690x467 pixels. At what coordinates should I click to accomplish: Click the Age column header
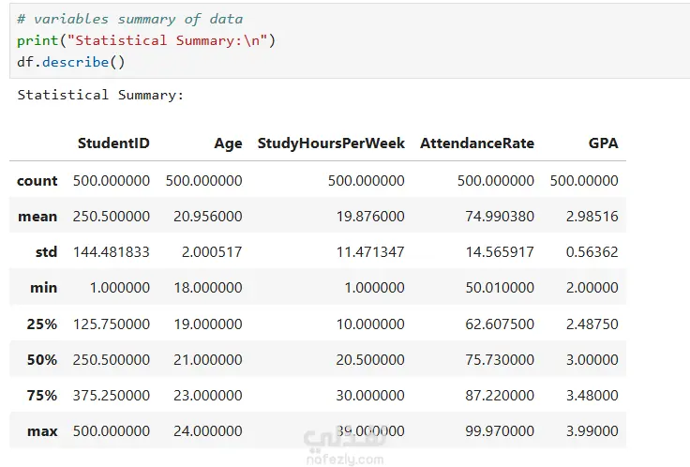(x=228, y=143)
